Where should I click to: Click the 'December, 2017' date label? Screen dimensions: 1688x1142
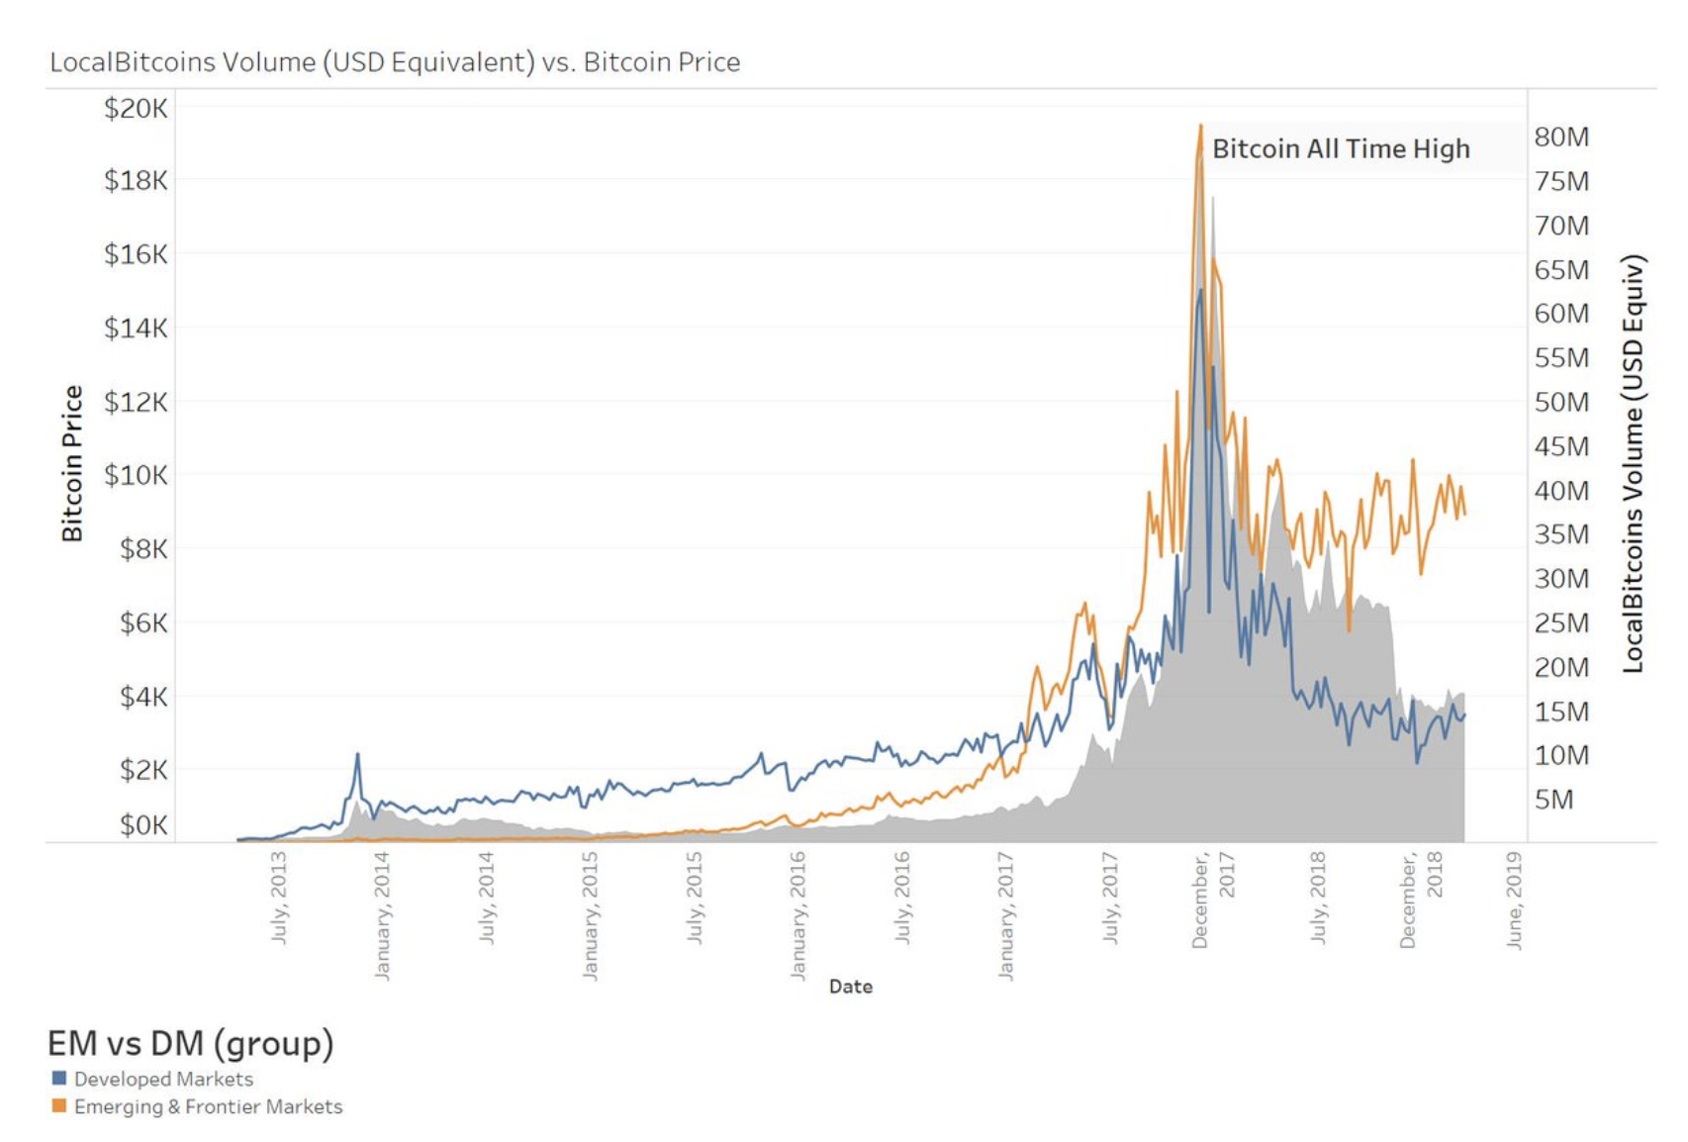pyautogui.click(x=1213, y=901)
